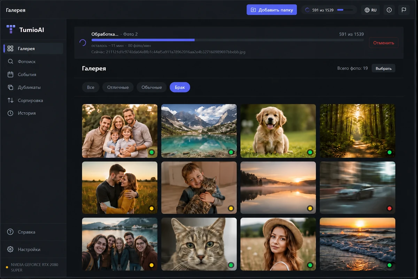
Task: Open История in the sidebar
Action: [x=33, y=113]
